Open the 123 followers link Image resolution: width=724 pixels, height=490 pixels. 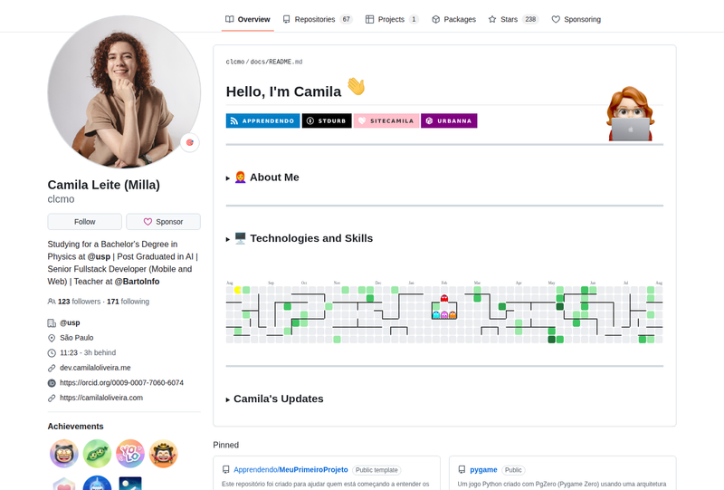pos(74,302)
